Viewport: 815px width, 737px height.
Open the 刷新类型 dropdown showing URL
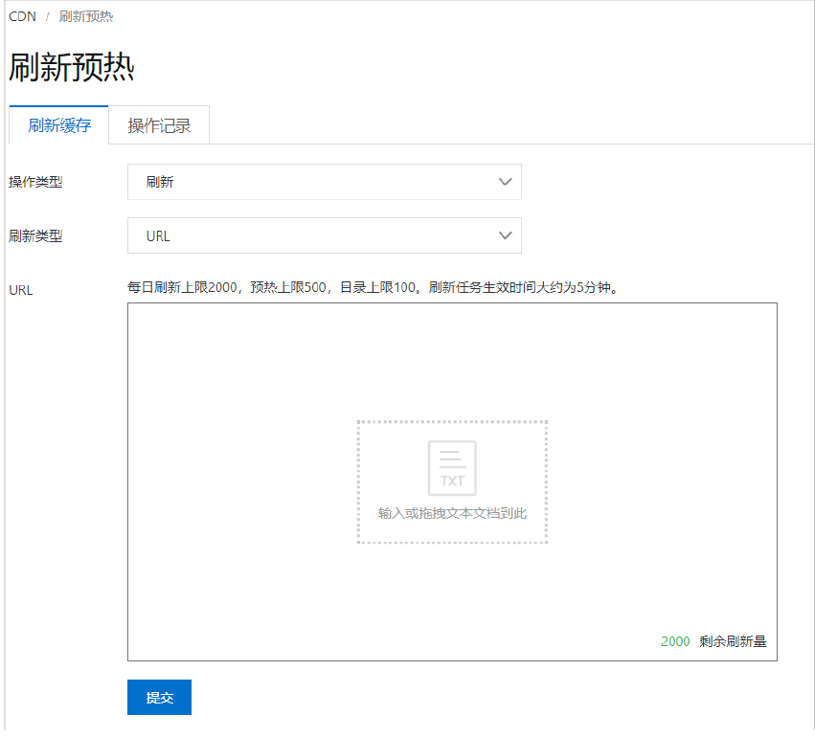(x=324, y=235)
